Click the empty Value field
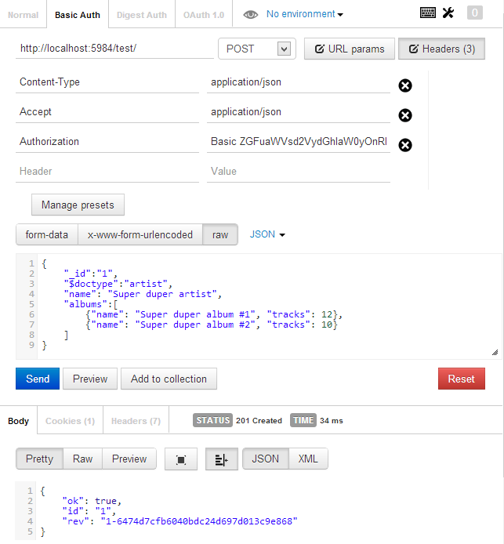The image size is (504, 544). (x=299, y=172)
